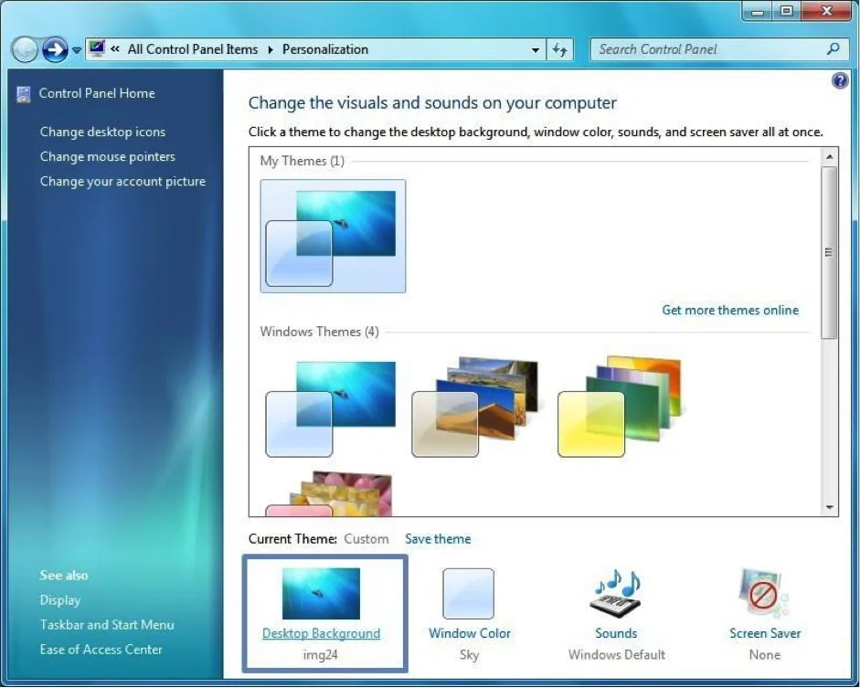Open the Display settings under See also
This screenshot has width=860, height=688.
pyautogui.click(x=59, y=600)
